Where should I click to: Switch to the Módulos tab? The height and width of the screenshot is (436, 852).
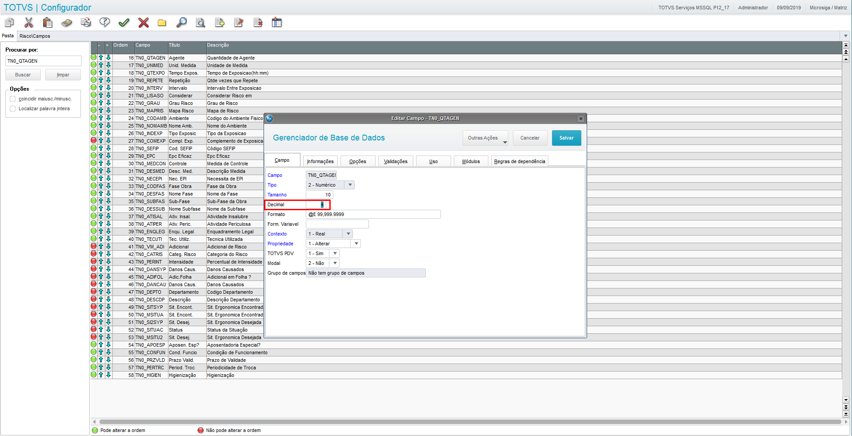tap(471, 161)
